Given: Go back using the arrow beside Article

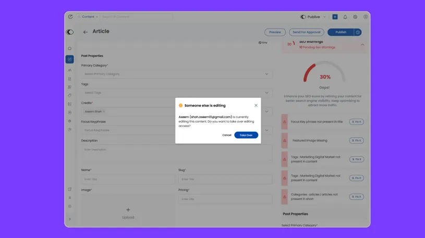Looking at the screenshot, I should pos(86,32).
